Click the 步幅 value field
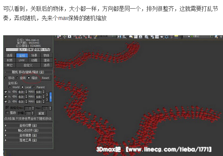The height and width of the screenshot is (156, 223). (x=28, y=113)
